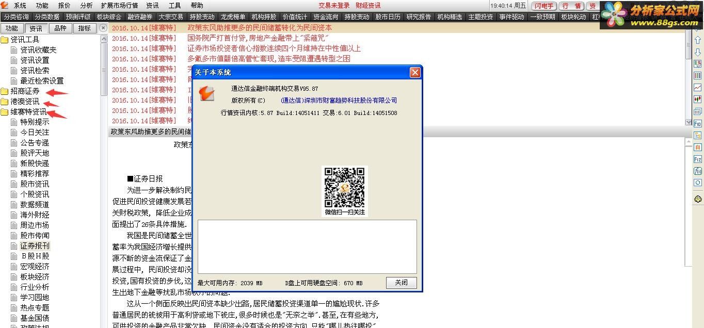Select the 龙虎榜单 toolbar tab

pyautogui.click(x=233, y=17)
